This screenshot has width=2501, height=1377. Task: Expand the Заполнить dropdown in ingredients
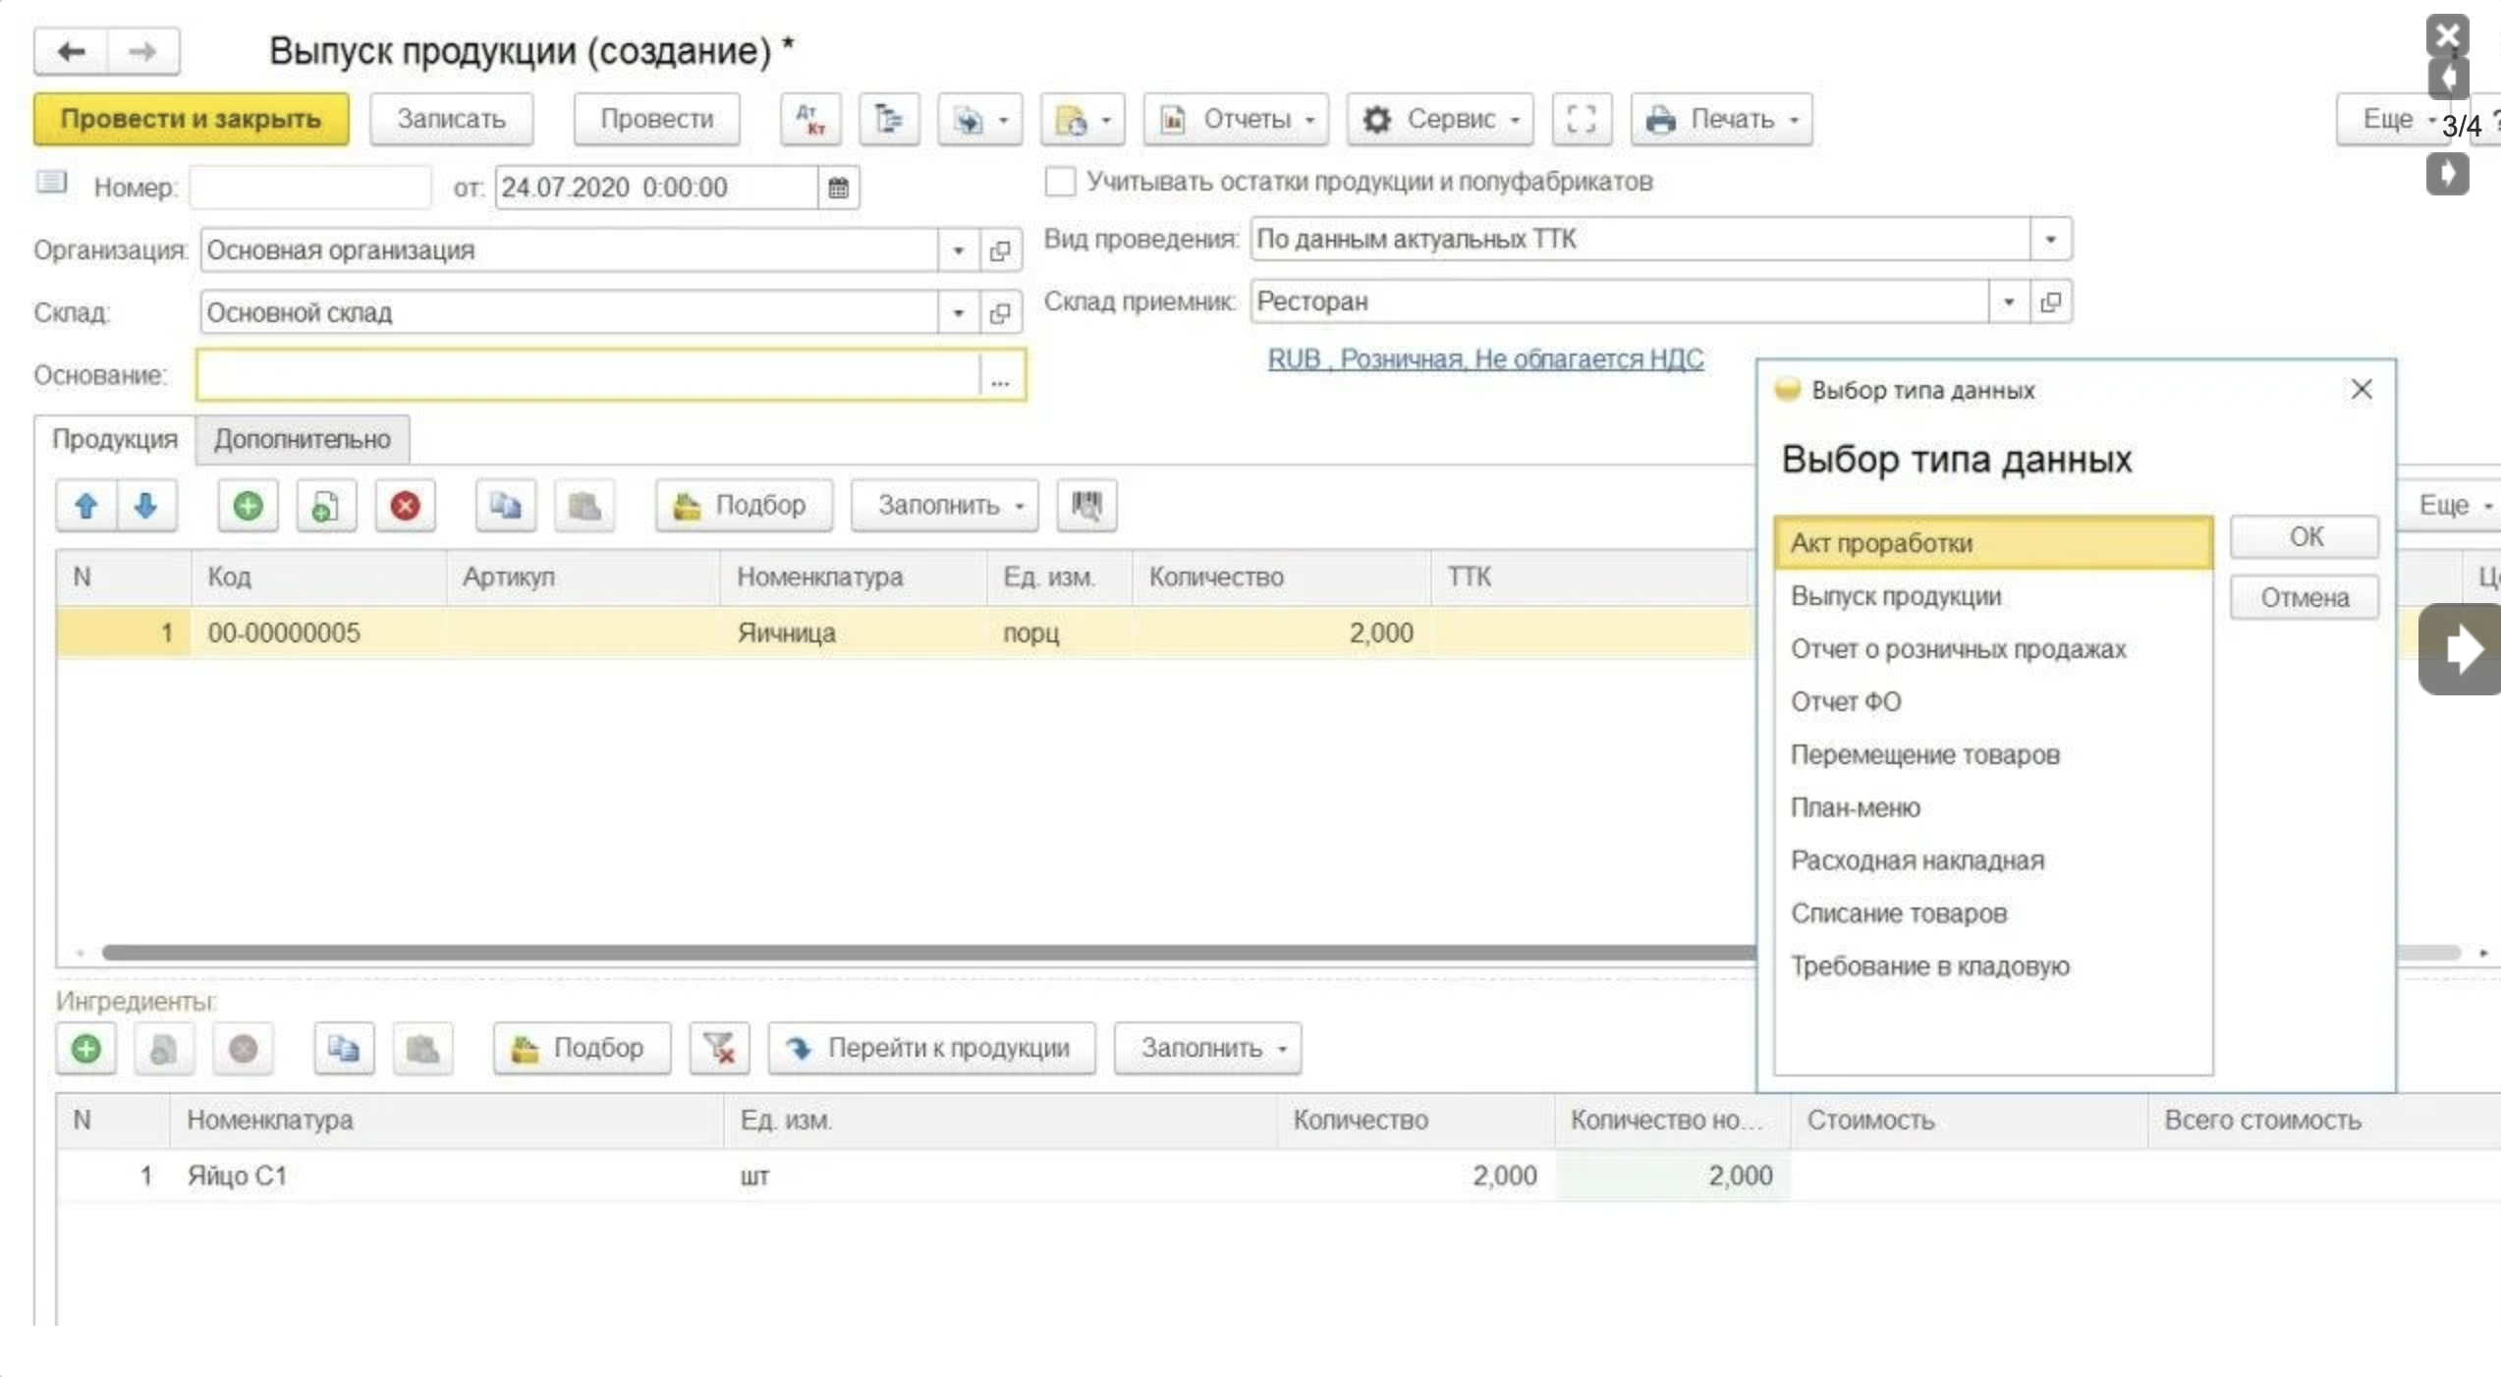[1207, 1048]
